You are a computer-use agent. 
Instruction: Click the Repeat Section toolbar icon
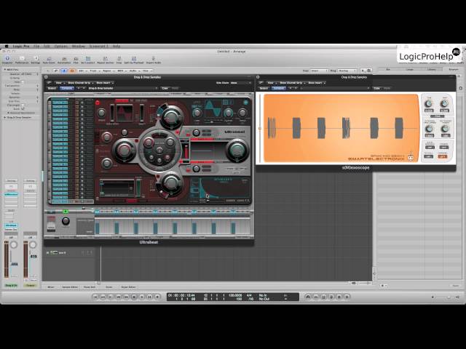pos(105,60)
